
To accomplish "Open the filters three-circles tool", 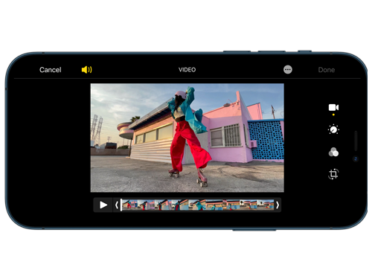I will coord(333,152).
